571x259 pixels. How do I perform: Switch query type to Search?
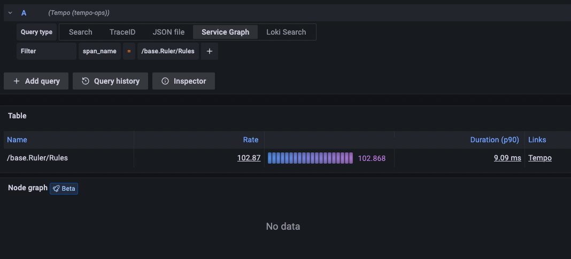81,32
